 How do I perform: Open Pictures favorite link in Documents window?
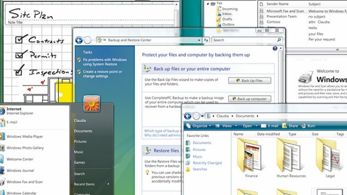pos(199,149)
